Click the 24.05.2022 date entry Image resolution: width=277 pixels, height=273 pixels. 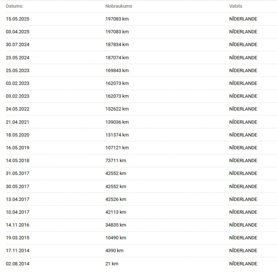coord(17,109)
